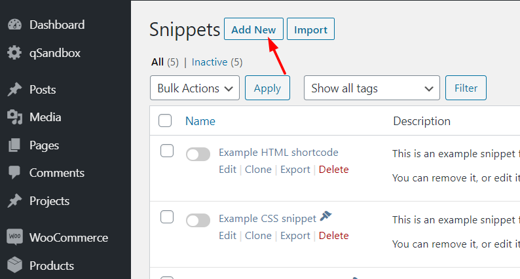Open WooCommerce via its Woo icon

point(14,237)
